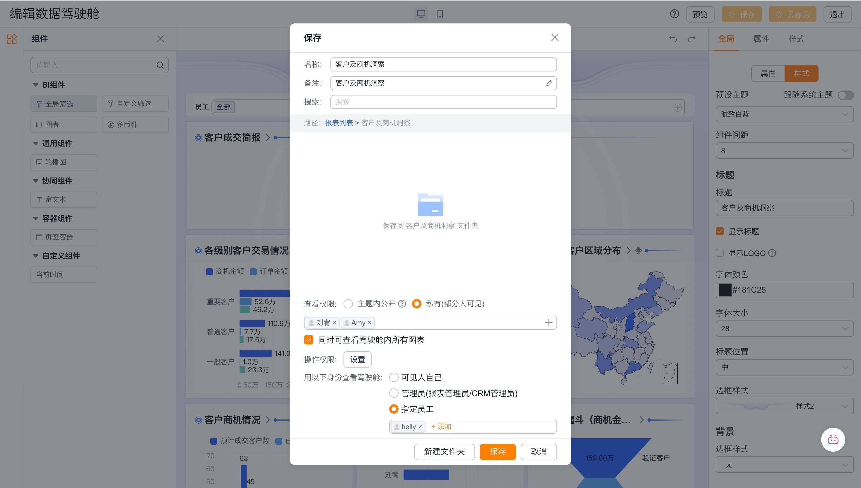The width and height of the screenshot is (861, 488).
Task: Click the #181C25 font color swatch
Action: pyautogui.click(x=725, y=290)
